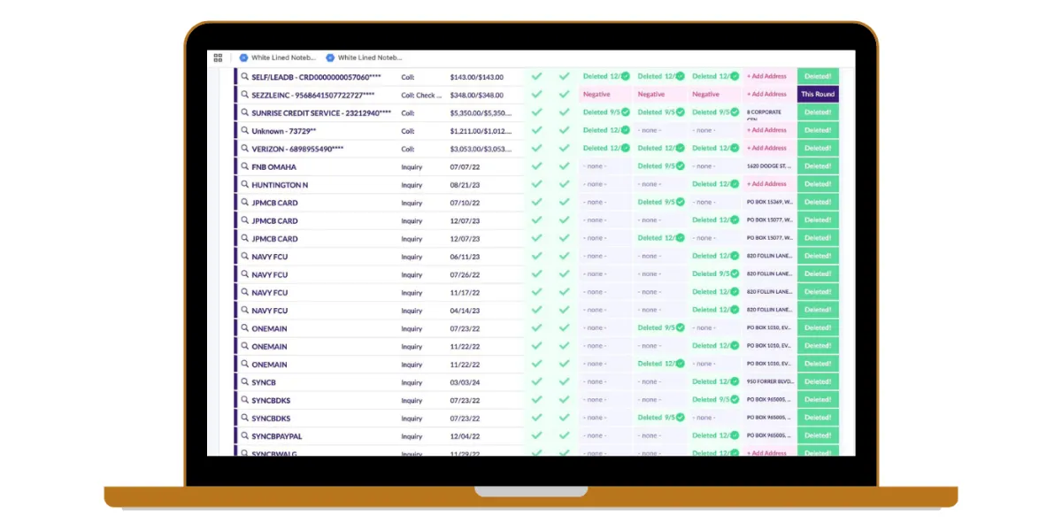The width and height of the screenshot is (1062, 531).
Task: Click the magnifier icon beside Unknown - 73729**
Action: coord(245,131)
